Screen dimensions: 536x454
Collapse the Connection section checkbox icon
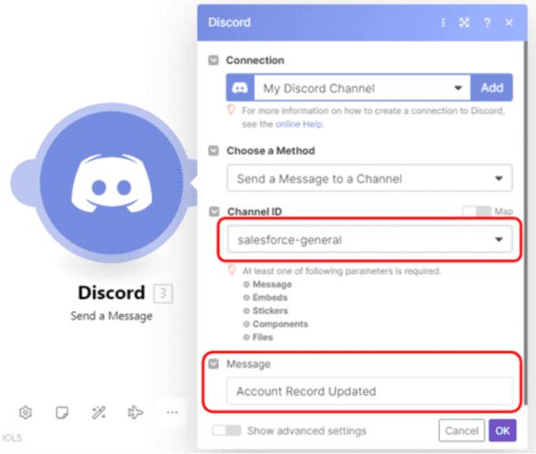pyautogui.click(x=213, y=60)
